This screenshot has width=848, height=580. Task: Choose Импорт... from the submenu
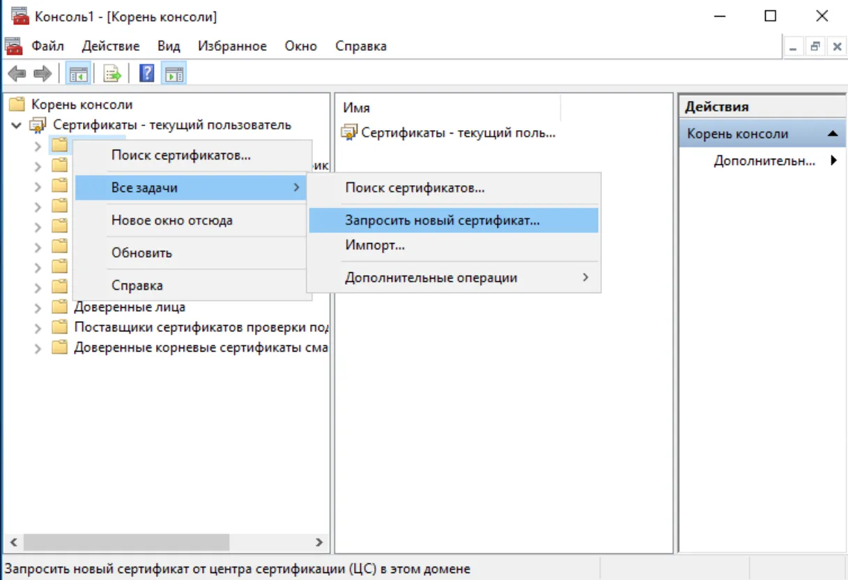[x=454, y=245]
